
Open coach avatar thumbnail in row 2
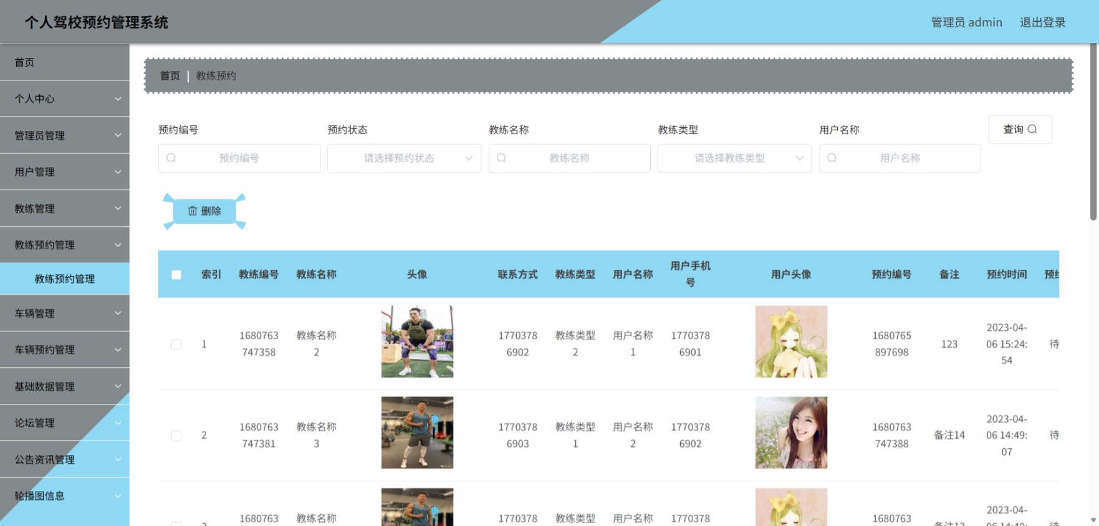(417, 433)
